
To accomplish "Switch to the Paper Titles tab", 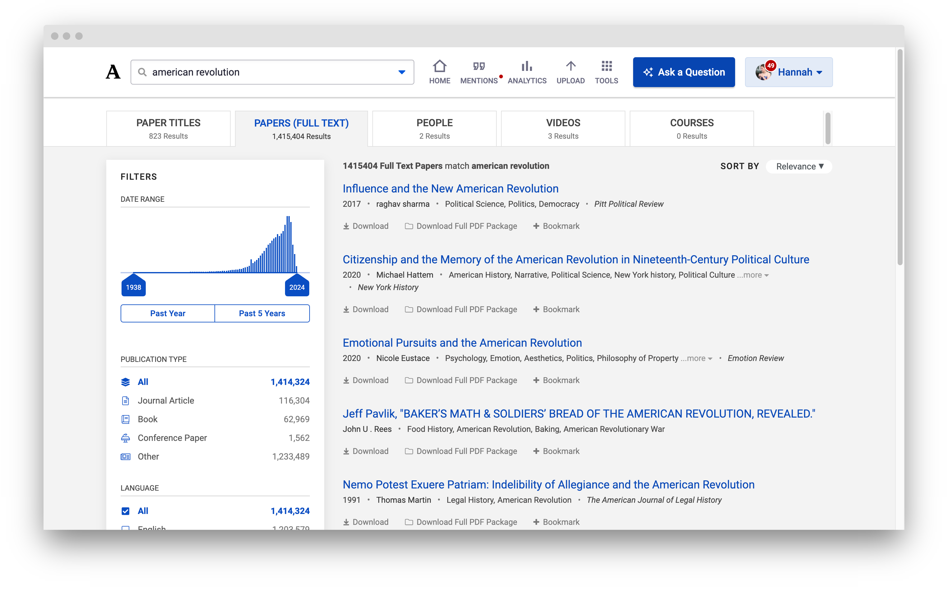I will tap(168, 127).
